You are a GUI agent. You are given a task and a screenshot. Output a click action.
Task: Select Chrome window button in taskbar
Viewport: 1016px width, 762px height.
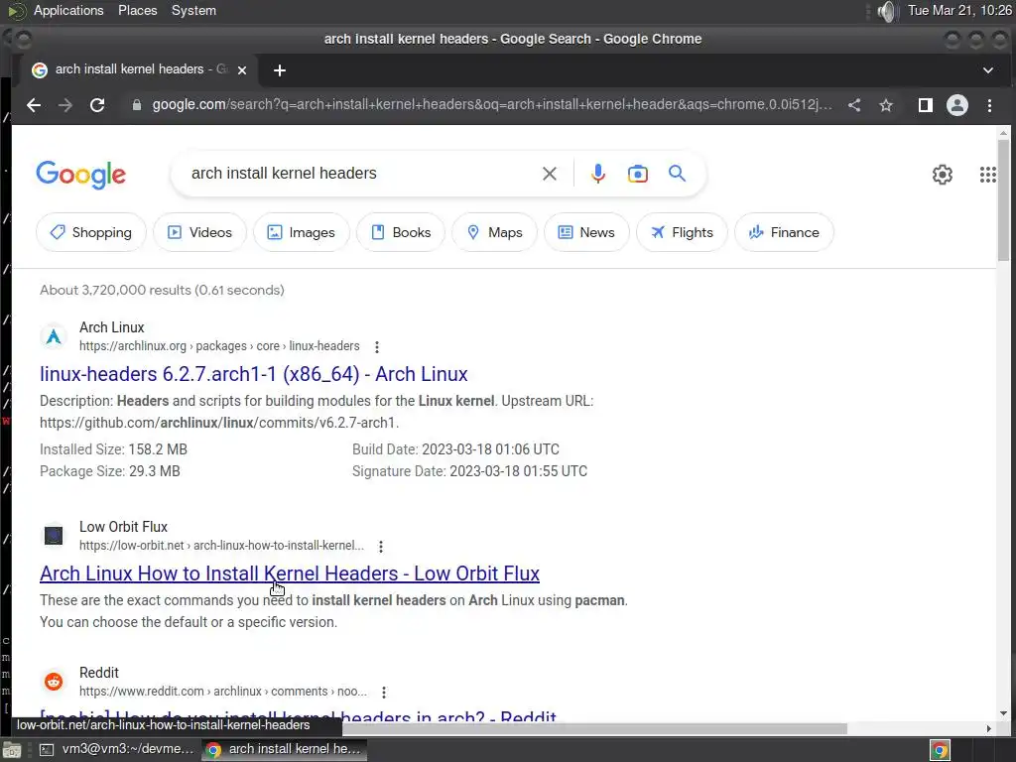point(285,750)
